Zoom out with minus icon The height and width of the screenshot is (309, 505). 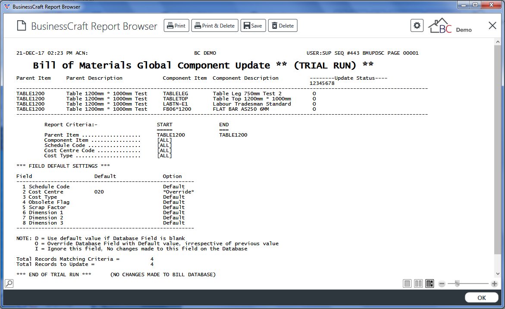coord(442,284)
